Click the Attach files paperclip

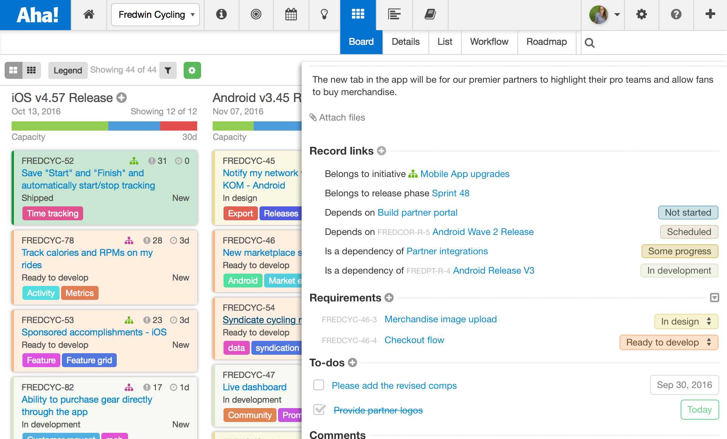[314, 117]
